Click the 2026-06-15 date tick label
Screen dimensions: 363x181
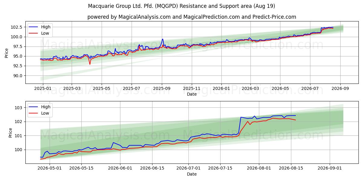pos(152,168)
